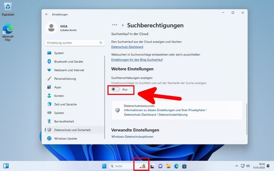The width and height of the screenshot is (274, 171).
Task: Open the Windows Update icon
Action: click(x=49, y=138)
